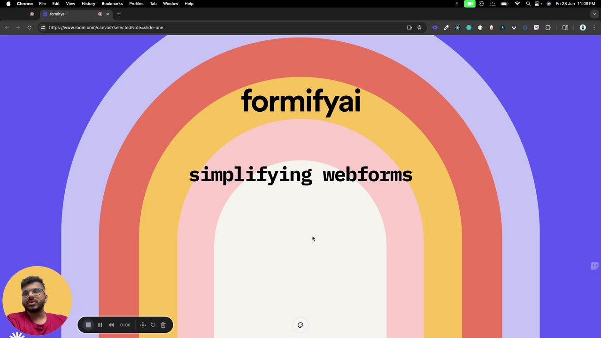Image resolution: width=601 pixels, height=338 pixels.
Task: Stop the Loom recording
Action: tap(88, 325)
